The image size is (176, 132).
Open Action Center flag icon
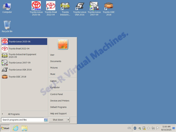tap(158, 128)
